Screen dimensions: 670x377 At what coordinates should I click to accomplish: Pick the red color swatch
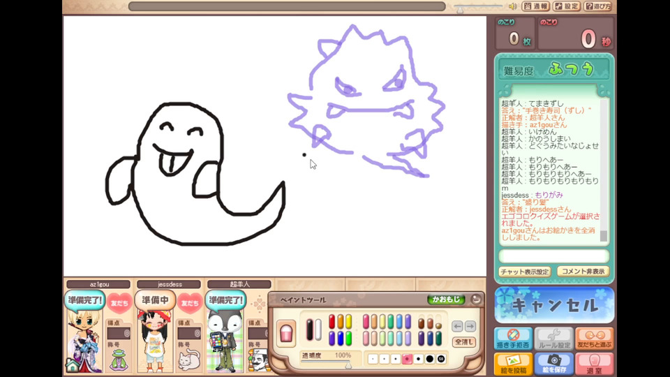(x=332, y=321)
